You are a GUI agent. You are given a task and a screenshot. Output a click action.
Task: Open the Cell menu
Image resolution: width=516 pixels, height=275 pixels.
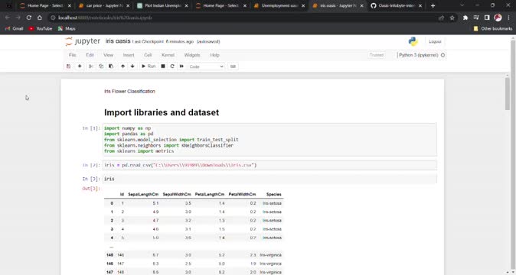point(148,55)
